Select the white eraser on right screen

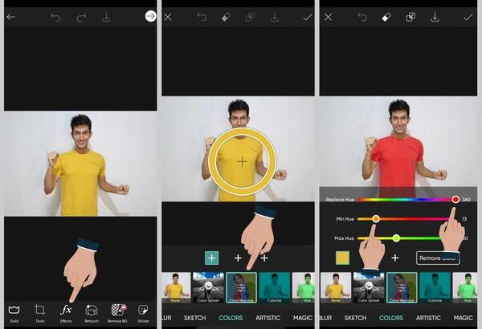386,17
